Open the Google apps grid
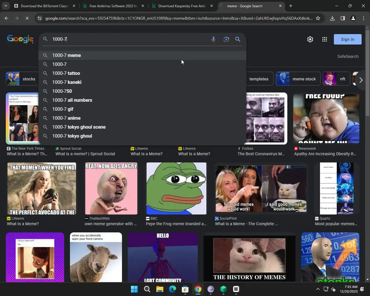This screenshot has width=370, height=296. pyautogui.click(x=325, y=39)
